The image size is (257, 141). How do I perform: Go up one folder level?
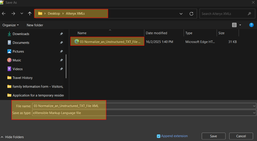coord(30,14)
